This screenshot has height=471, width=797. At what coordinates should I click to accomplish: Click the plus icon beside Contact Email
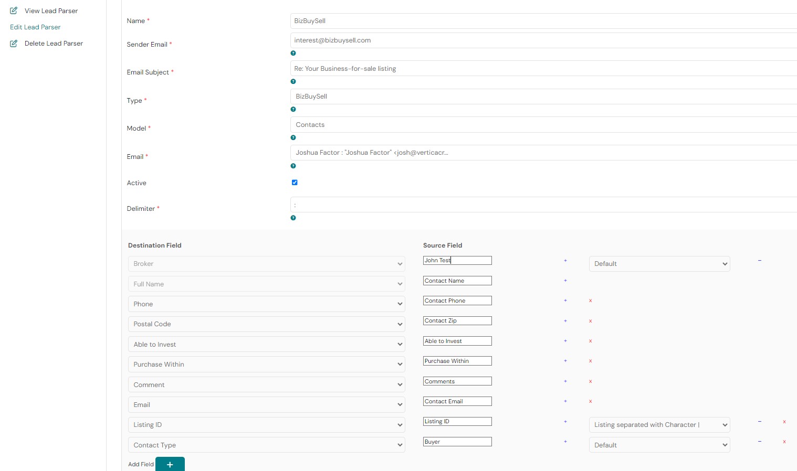(565, 401)
